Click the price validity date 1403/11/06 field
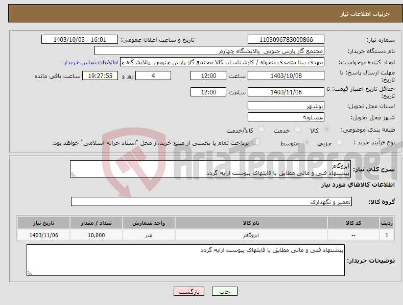 (x=286, y=92)
